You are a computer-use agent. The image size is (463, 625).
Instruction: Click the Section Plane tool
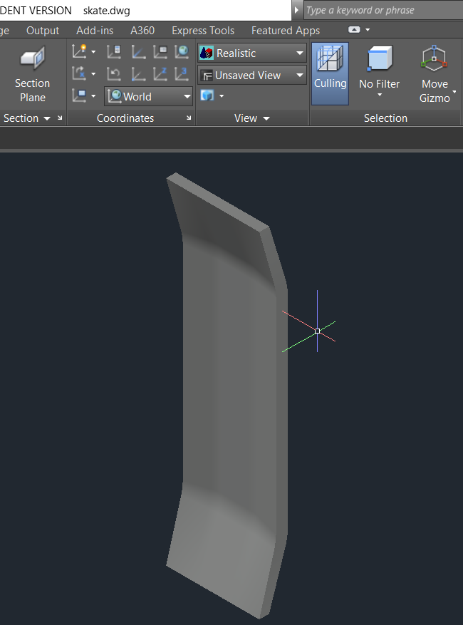[32, 74]
